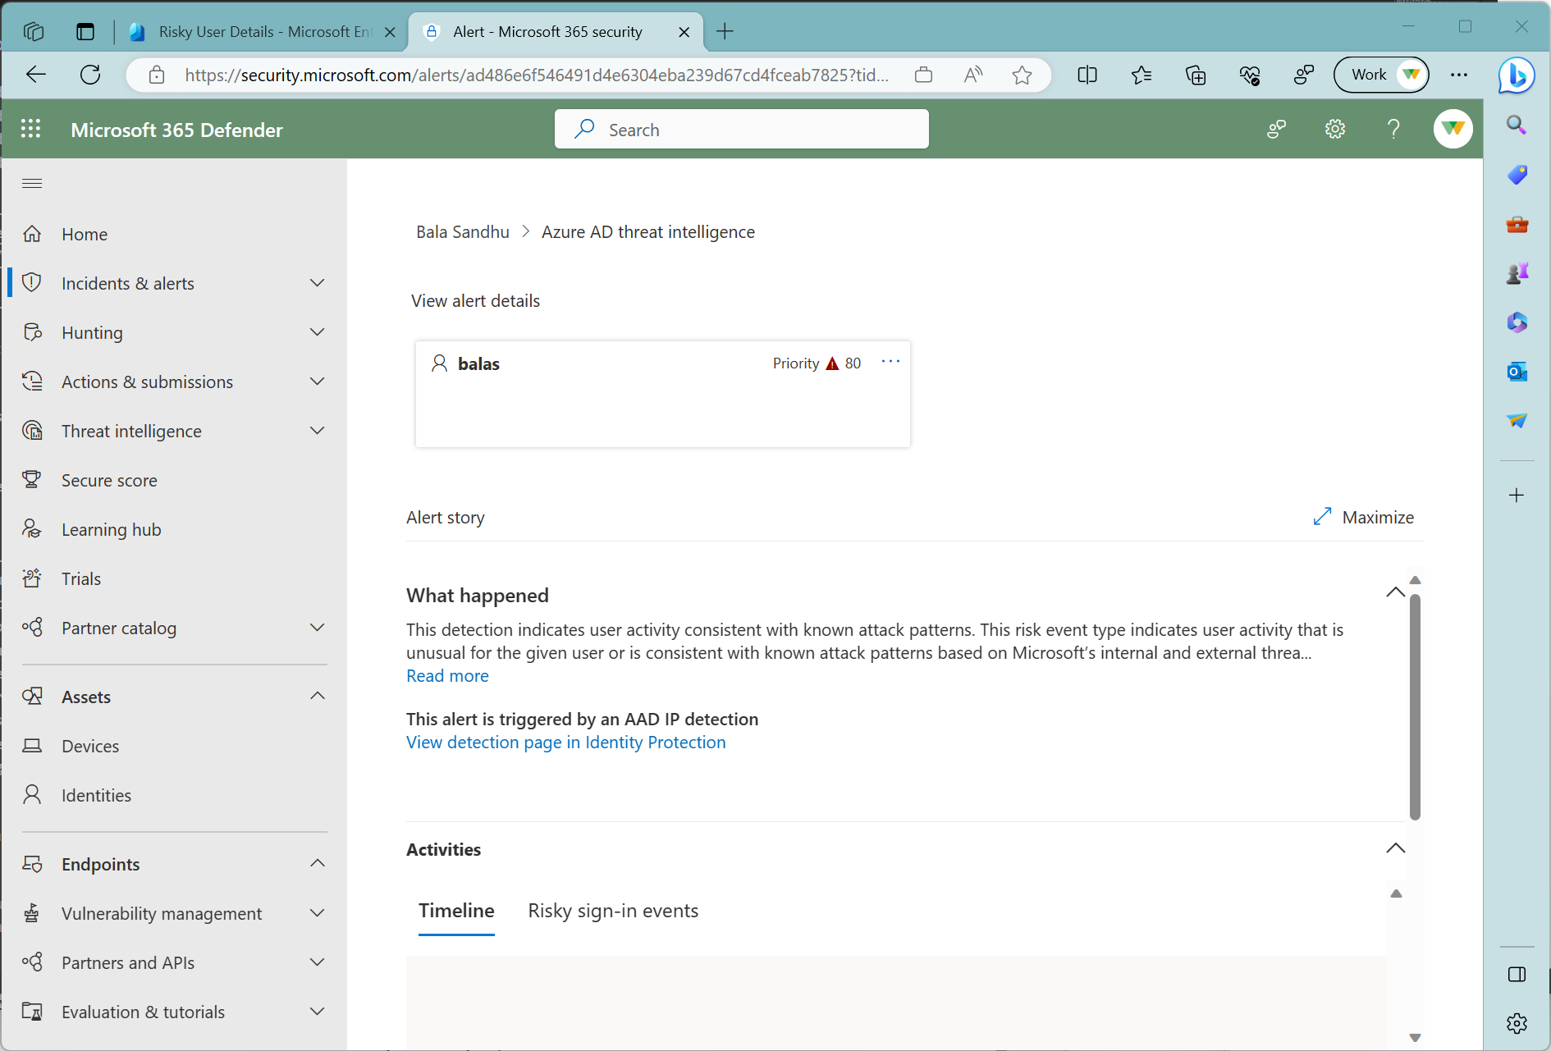1551x1051 pixels.
Task: Open browser essentials heart icon
Action: (1250, 75)
